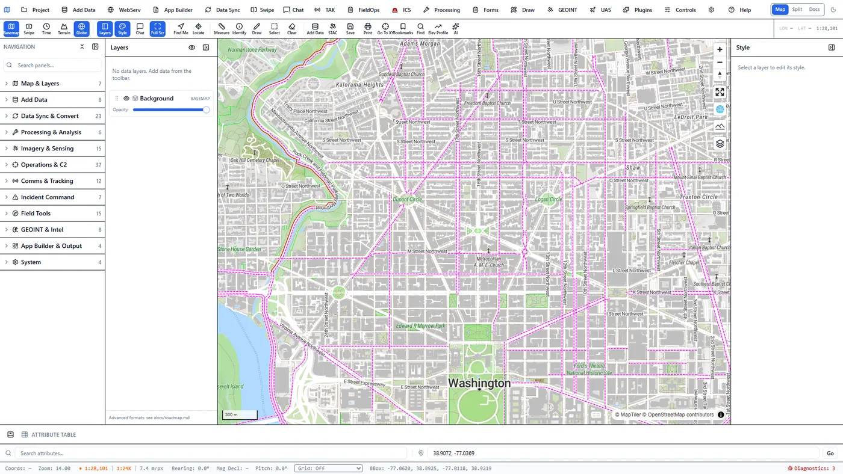
Task: Click the stacked layers map control
Action: (720, 144)
